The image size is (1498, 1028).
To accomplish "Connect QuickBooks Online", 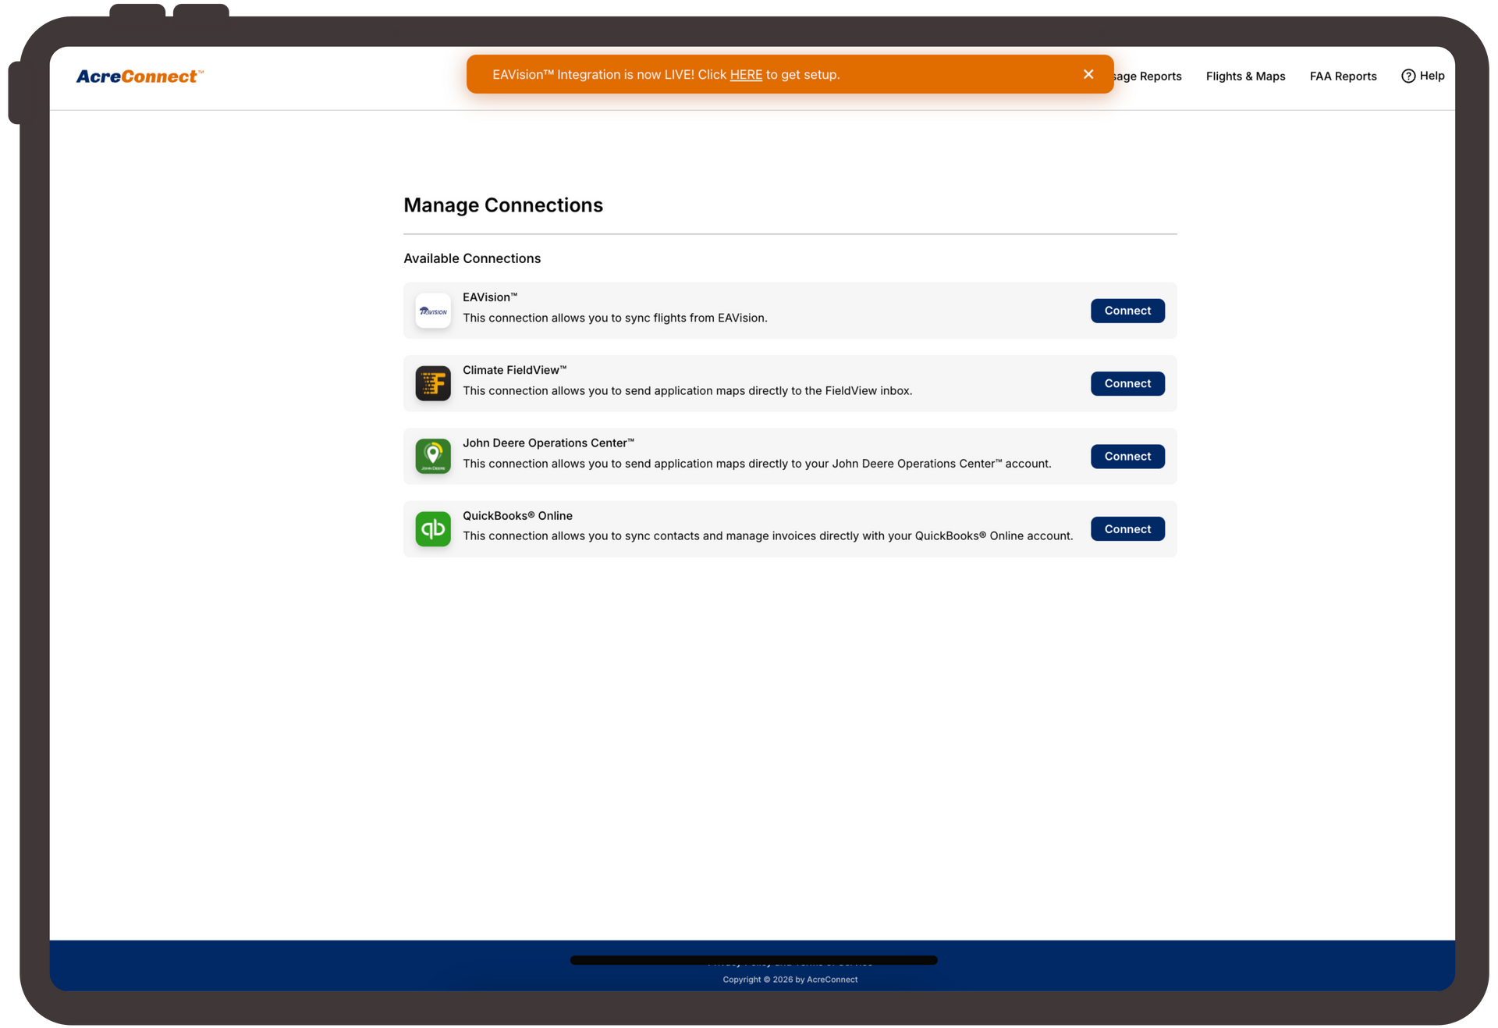I will point(1127,528).
